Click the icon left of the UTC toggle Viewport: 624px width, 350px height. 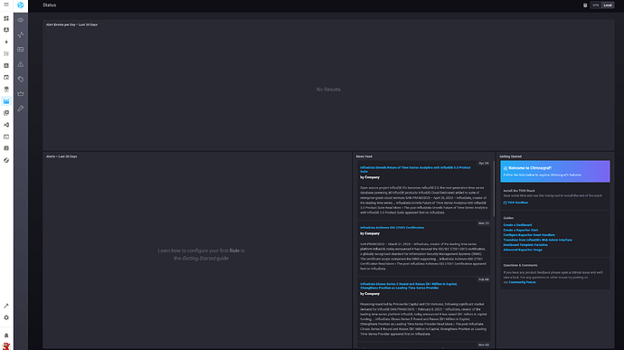click(x=585, y=5)
